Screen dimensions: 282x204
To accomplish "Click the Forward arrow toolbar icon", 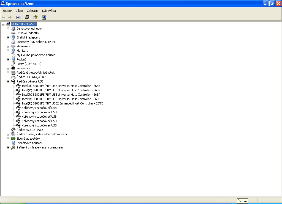I will click(10, 17).
